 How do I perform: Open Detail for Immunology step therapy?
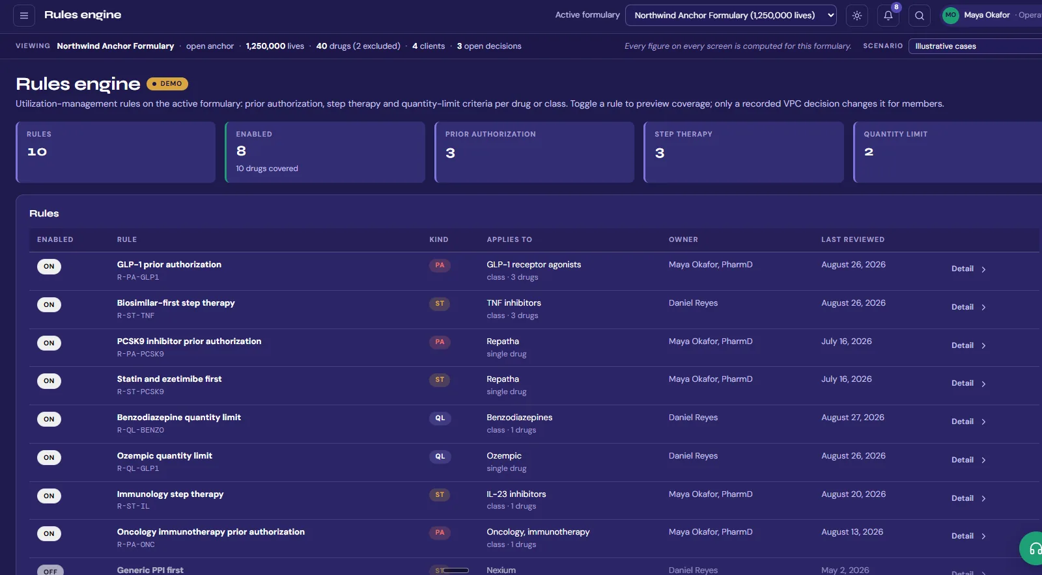click(x=968, y=499)
